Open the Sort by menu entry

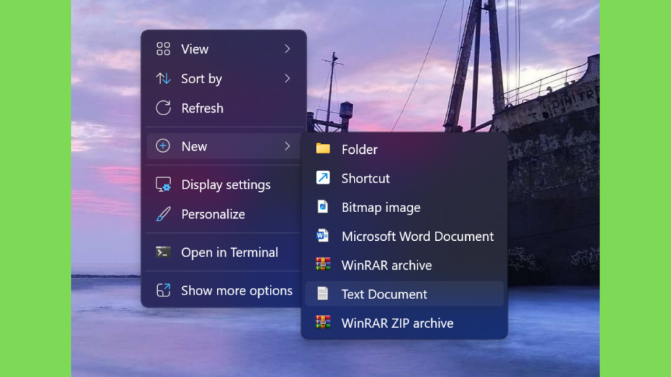point(223,79)
